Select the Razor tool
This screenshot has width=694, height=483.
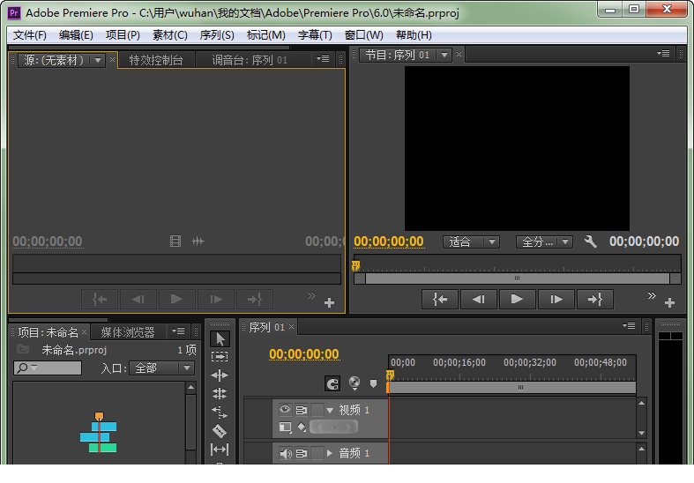[x=220, y=431]
